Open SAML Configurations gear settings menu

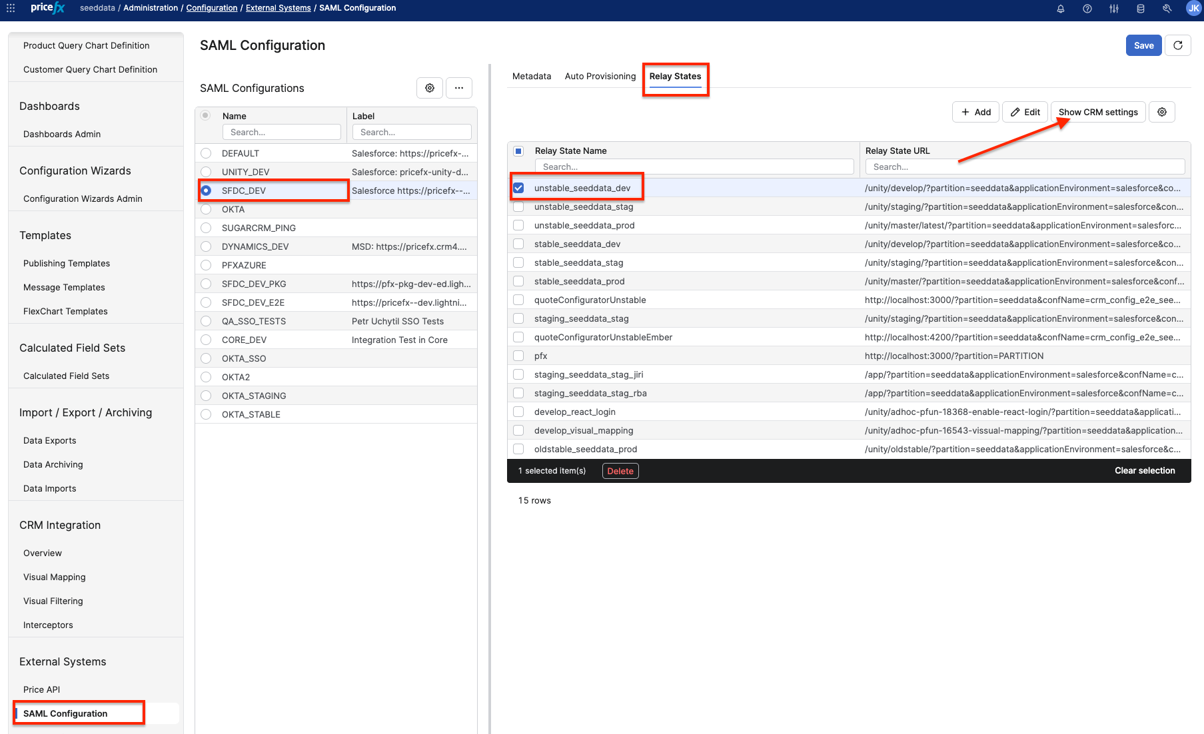(x=430, y=88)
